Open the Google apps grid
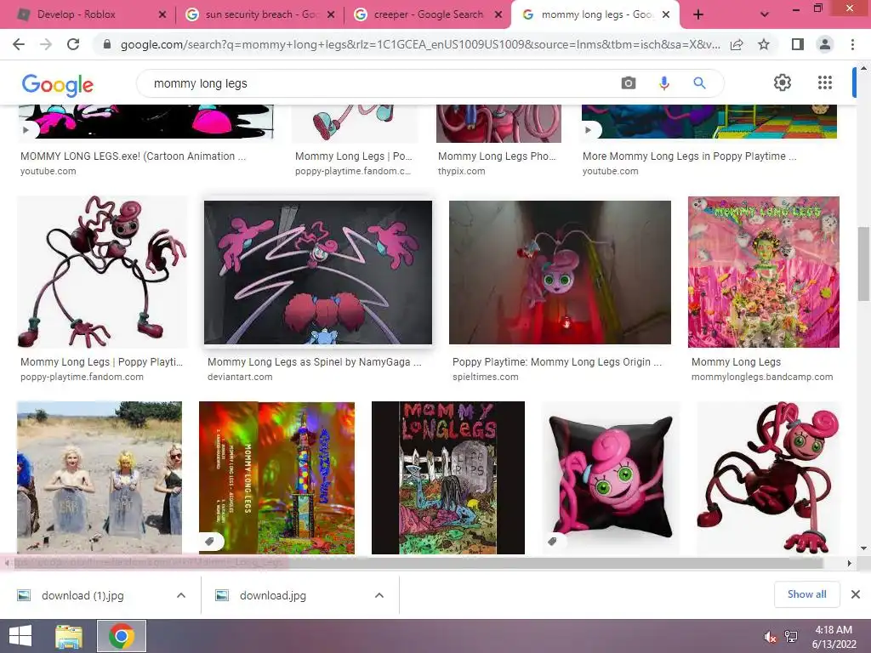This screenshot has height=653, width=871. (x=825, y=82)
